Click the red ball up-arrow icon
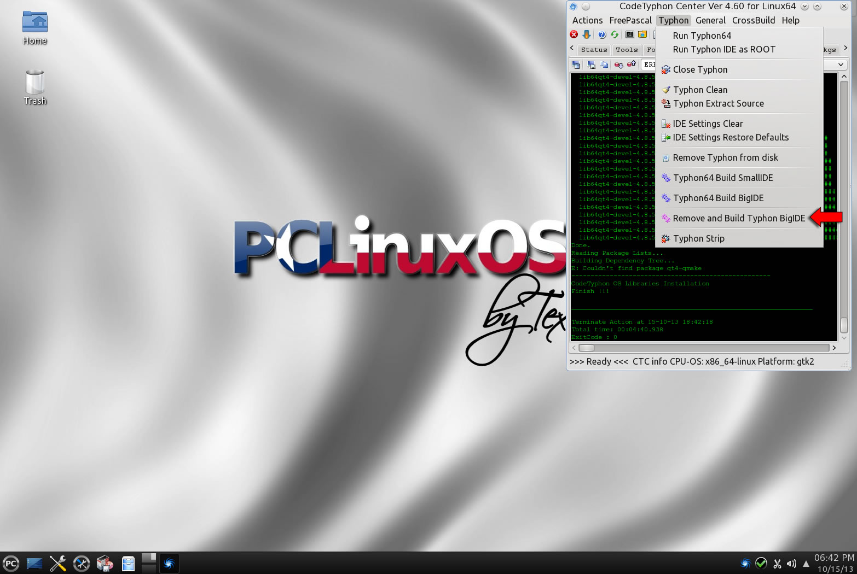857x574 pixels. pos(632,65)
